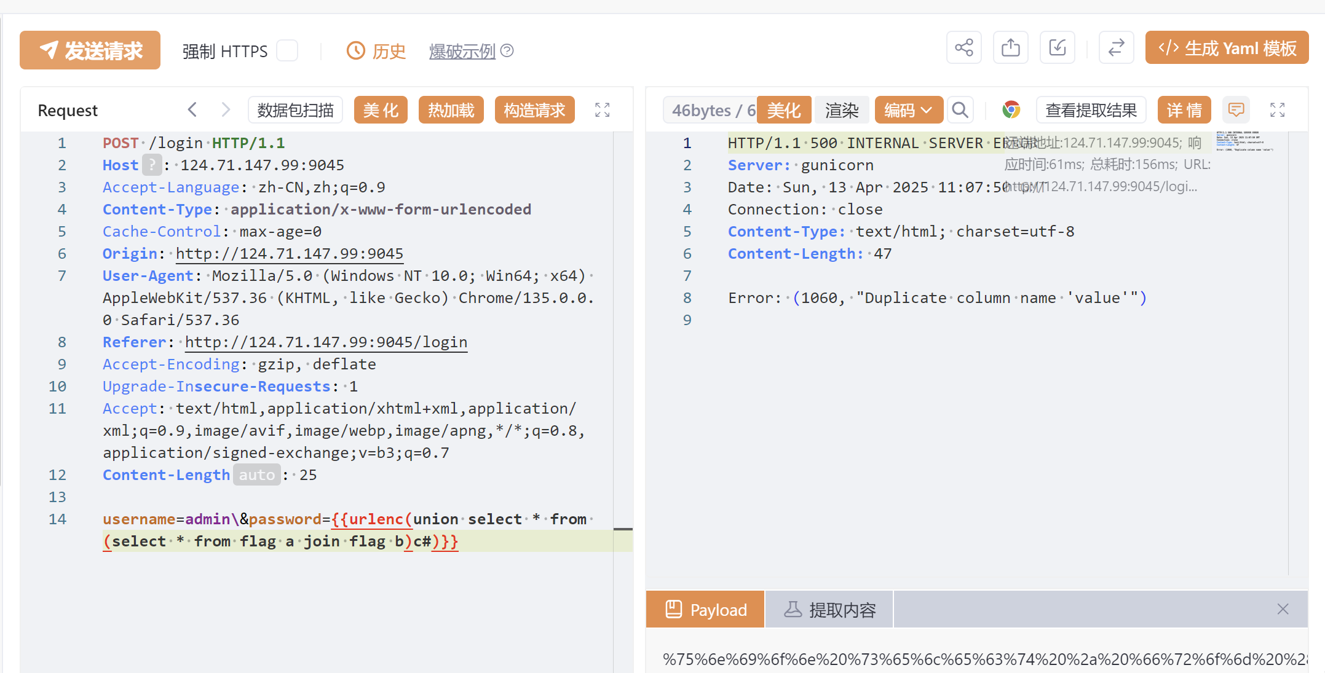The width and height of the screenshot is (1325, 673).
Task: Click the Referer login URL link
Action: pos(326,342)
